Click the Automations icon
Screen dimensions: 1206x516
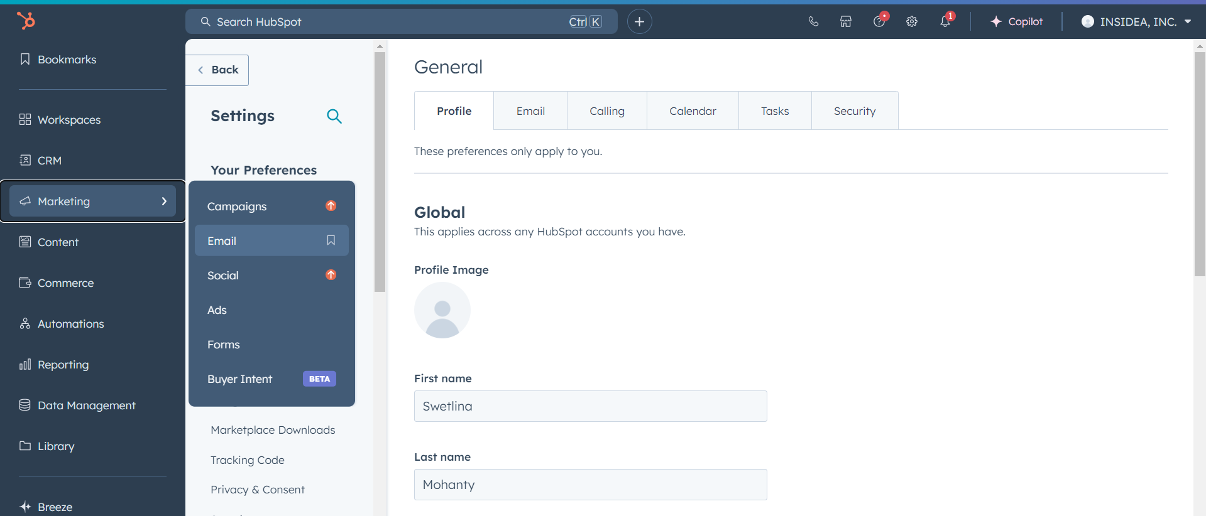[25, 323]
